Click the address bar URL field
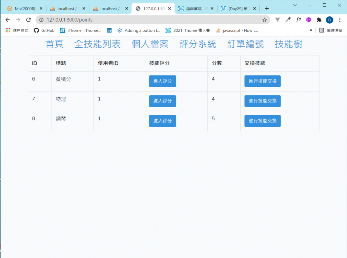347x258 pixels. 153,20
